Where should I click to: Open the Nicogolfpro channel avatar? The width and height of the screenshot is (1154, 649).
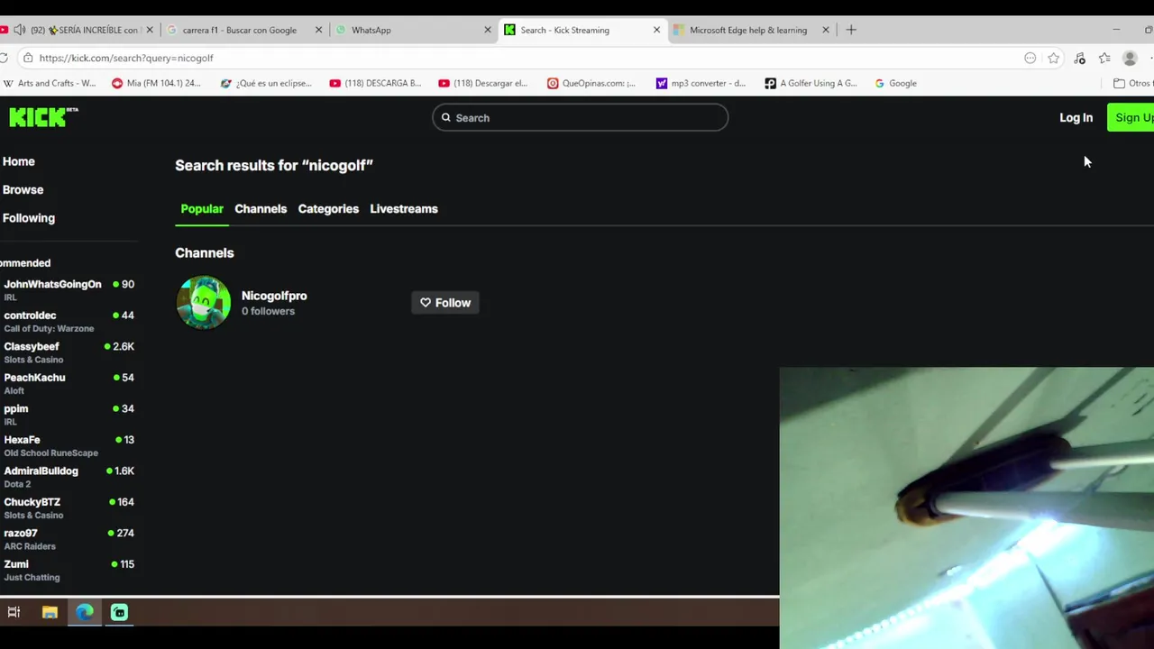click(x=204, y=303)
